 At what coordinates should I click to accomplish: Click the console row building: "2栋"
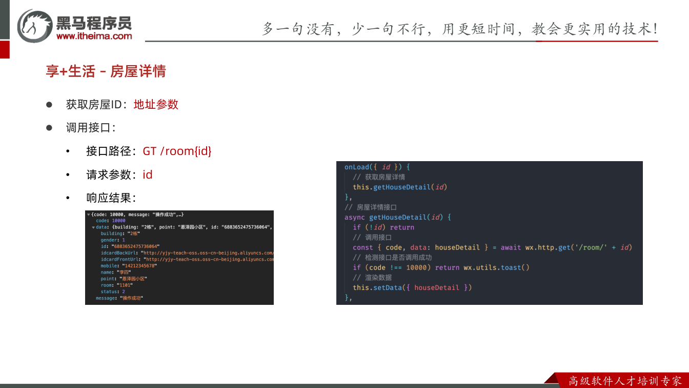[x=120, y=234]
